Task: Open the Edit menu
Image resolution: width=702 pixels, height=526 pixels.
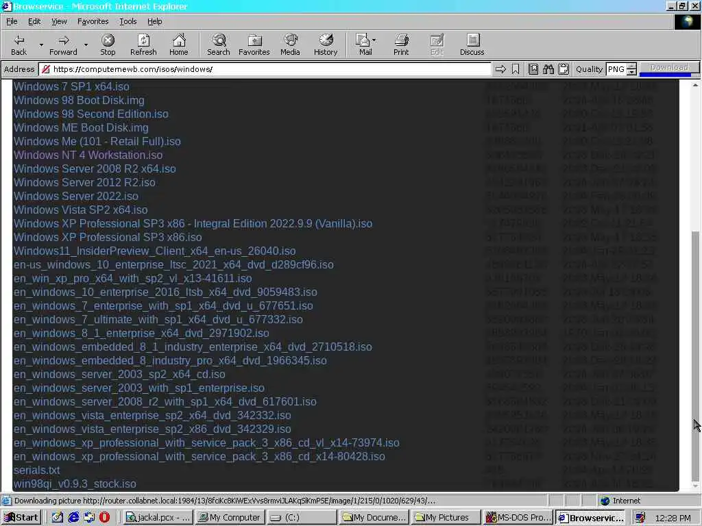Action: (x=34, y=21)
